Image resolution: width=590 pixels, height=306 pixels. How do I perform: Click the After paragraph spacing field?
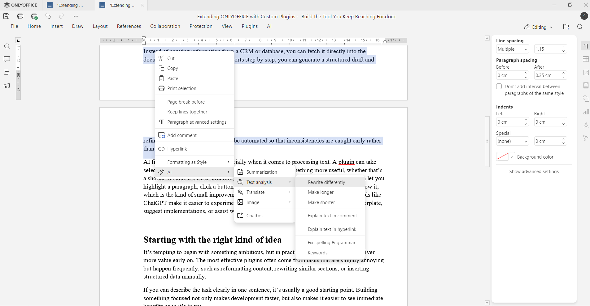point(548,75)
